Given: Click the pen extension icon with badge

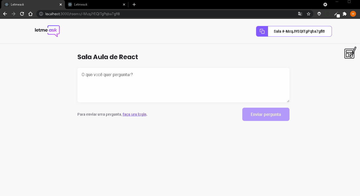Looking at the screenshot, I should tap(336, 14).
